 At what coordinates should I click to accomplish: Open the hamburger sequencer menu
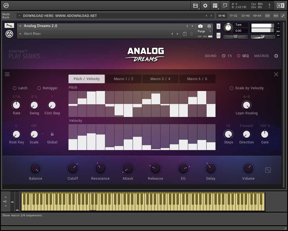pyautogui.click(x=7, y=74)
